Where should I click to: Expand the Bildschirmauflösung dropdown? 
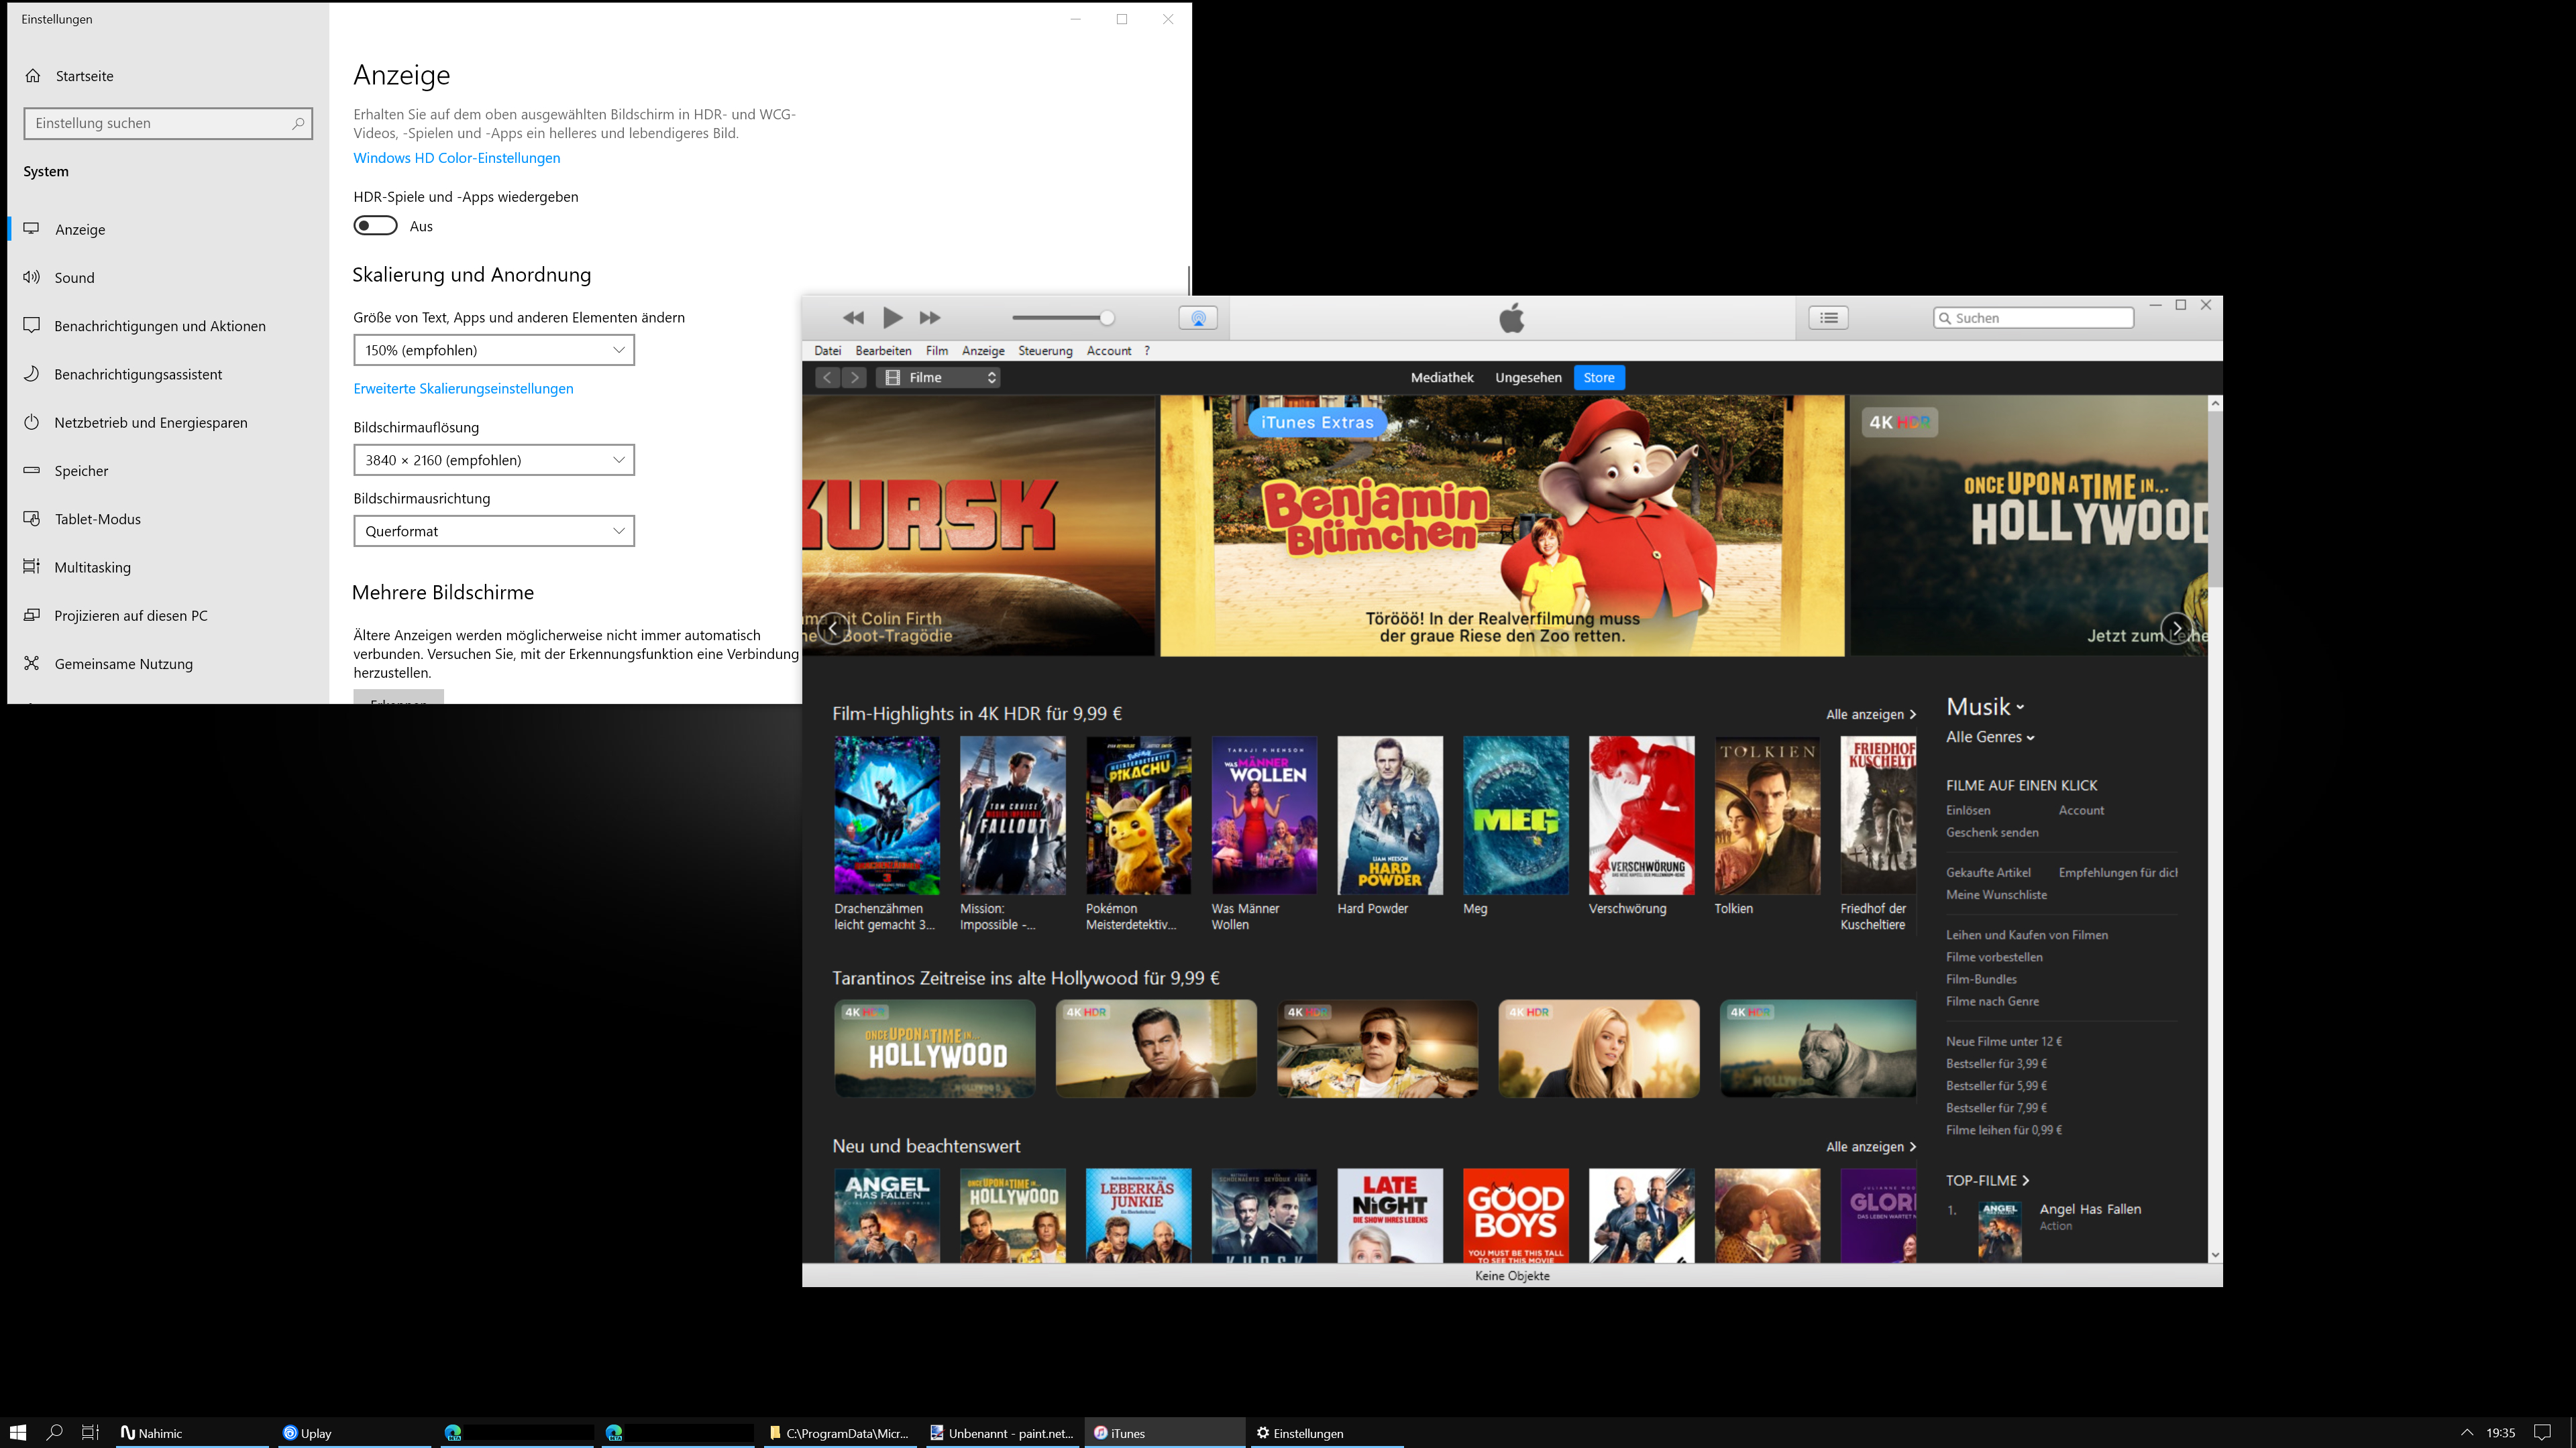point(494,460)
